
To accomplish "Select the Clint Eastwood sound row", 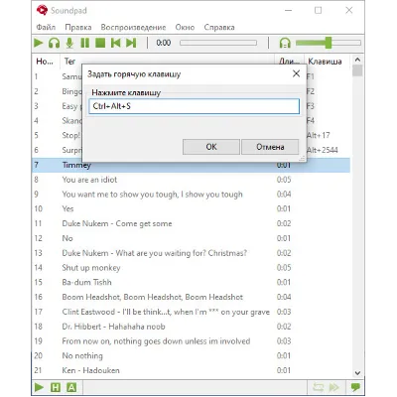I will click(x=192, y=312).
